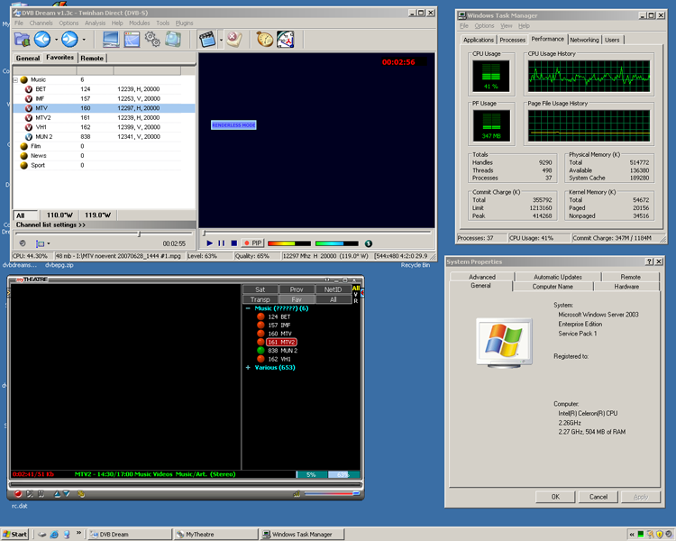
Task: Open Advanced tab in System Properties
Action: (482, 277)
